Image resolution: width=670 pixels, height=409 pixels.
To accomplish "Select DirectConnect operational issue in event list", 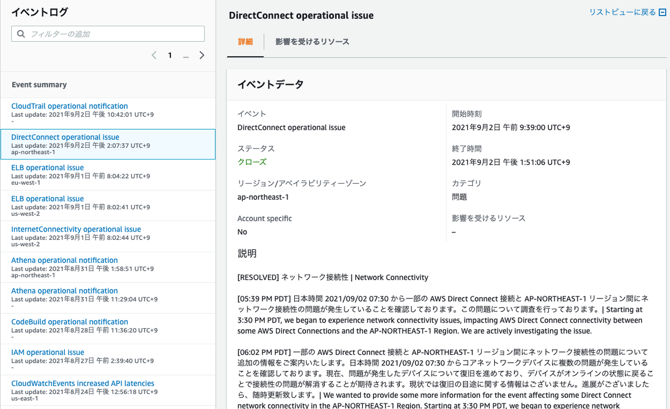I will (65, 137).
